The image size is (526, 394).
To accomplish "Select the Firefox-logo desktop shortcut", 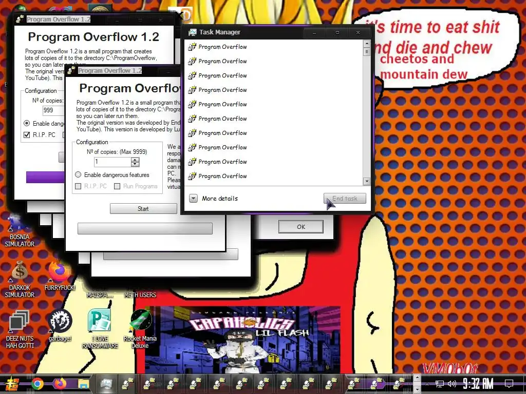I will (60, 276).
